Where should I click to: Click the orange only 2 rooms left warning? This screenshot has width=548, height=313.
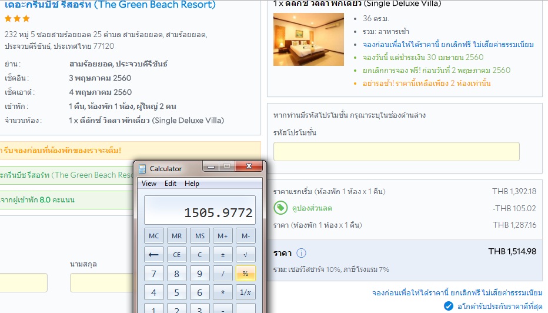point(426,83)
